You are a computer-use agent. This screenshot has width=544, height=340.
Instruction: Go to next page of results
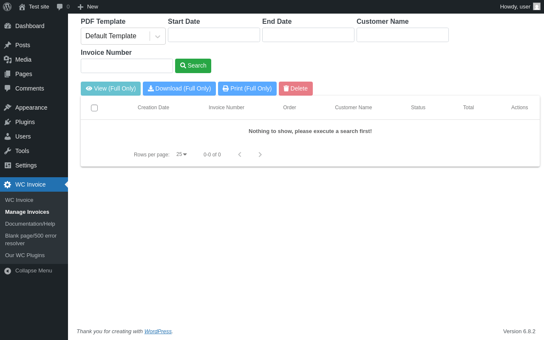point(260,155)
